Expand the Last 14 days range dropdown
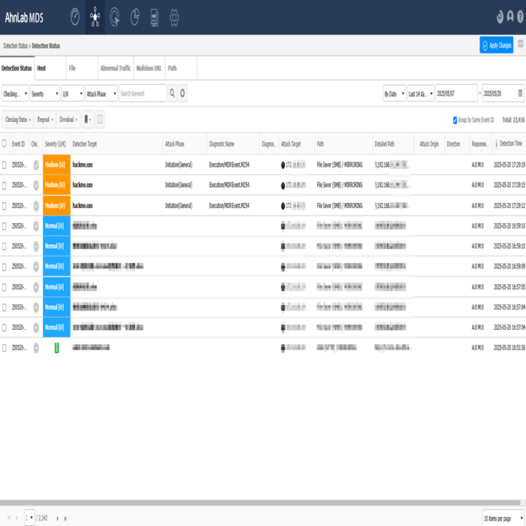Viewport: 526px width, 526px height. (420, 94)
